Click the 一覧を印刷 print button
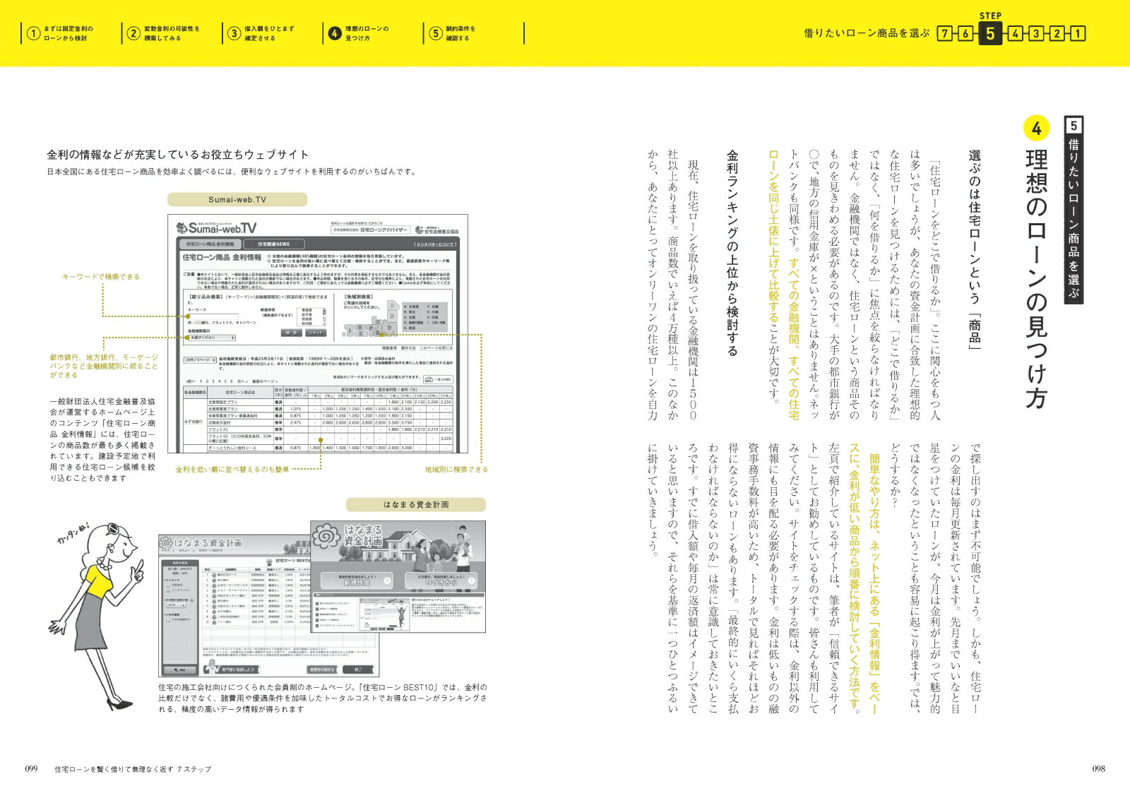 (438, 380)
